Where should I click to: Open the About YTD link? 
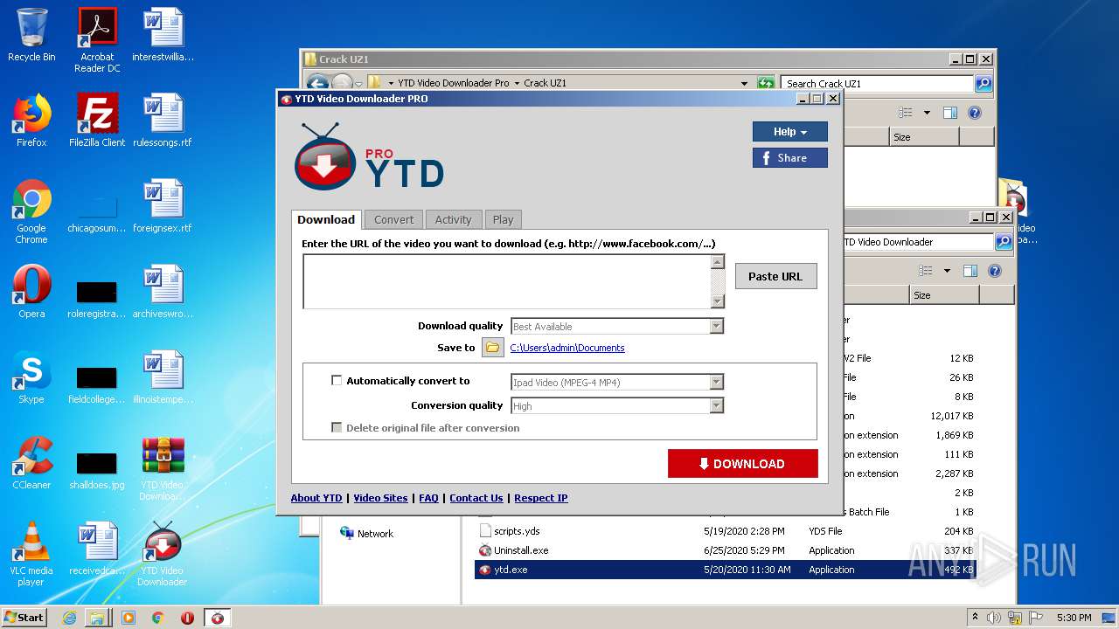(316, 498)
